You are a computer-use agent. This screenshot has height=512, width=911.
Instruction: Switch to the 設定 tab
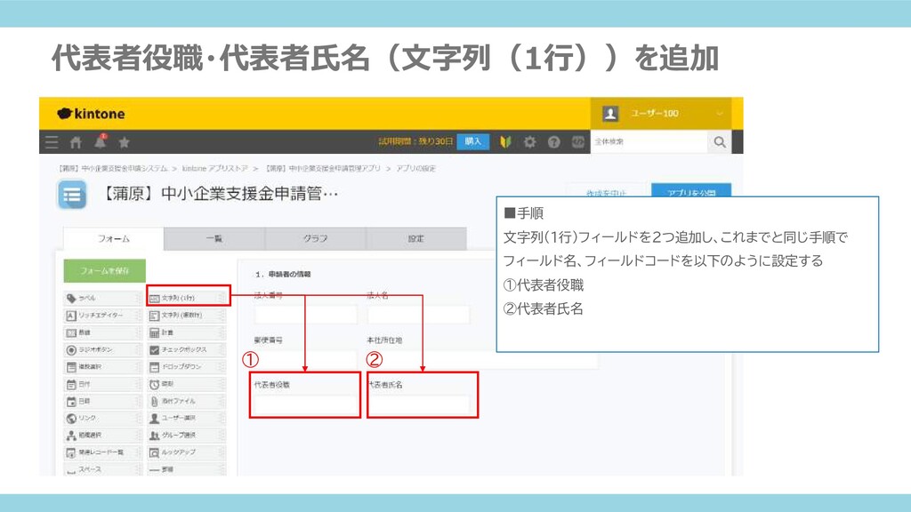[x=416, y=238]
